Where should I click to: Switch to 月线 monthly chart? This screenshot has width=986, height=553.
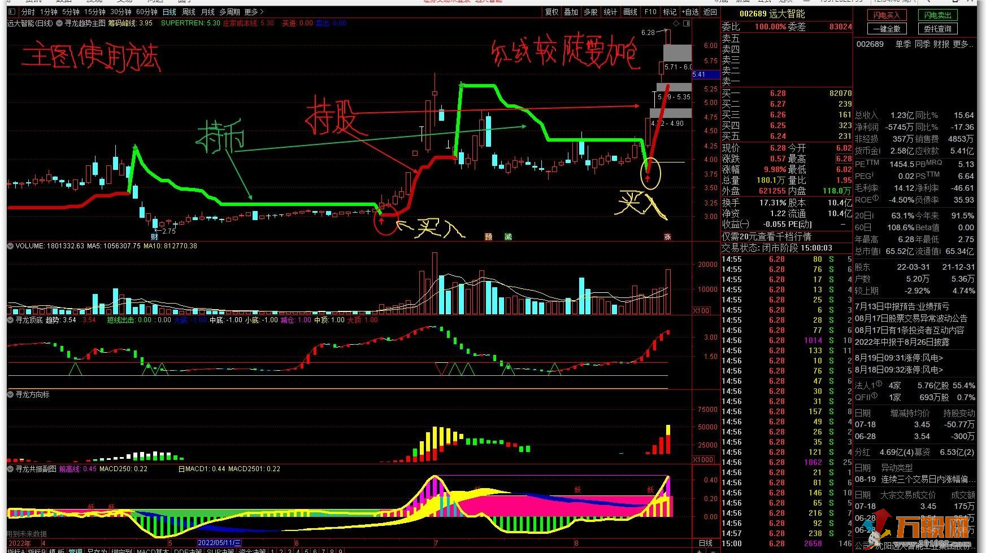click(208, 12)
